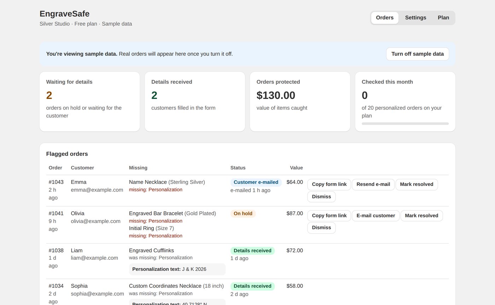495x305 pixels.
Task: Click order number #1038
Action: tap(56, 251)
